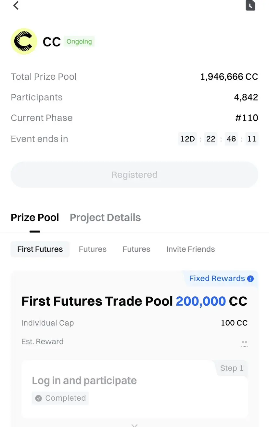Open the third Futures pool tab
269x427 pixels.
136,249
